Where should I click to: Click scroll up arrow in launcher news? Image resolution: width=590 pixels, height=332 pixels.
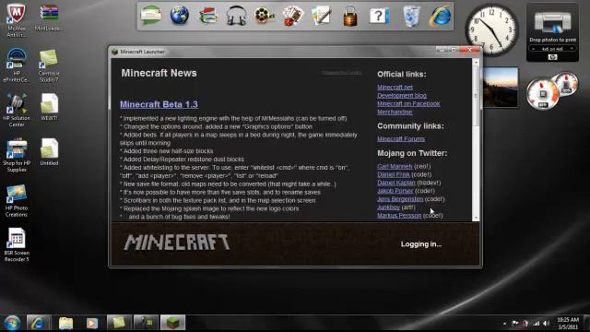476,62
